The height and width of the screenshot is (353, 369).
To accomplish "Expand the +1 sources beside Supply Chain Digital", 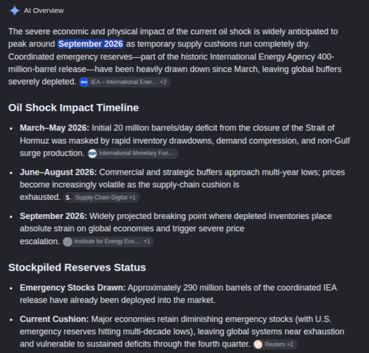I will click(x=132, y=198).
